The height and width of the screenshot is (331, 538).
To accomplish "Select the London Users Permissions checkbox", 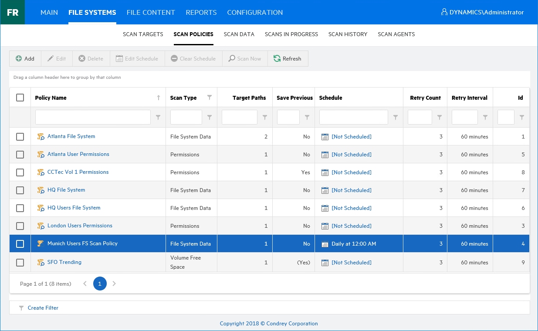I will 20,226.
